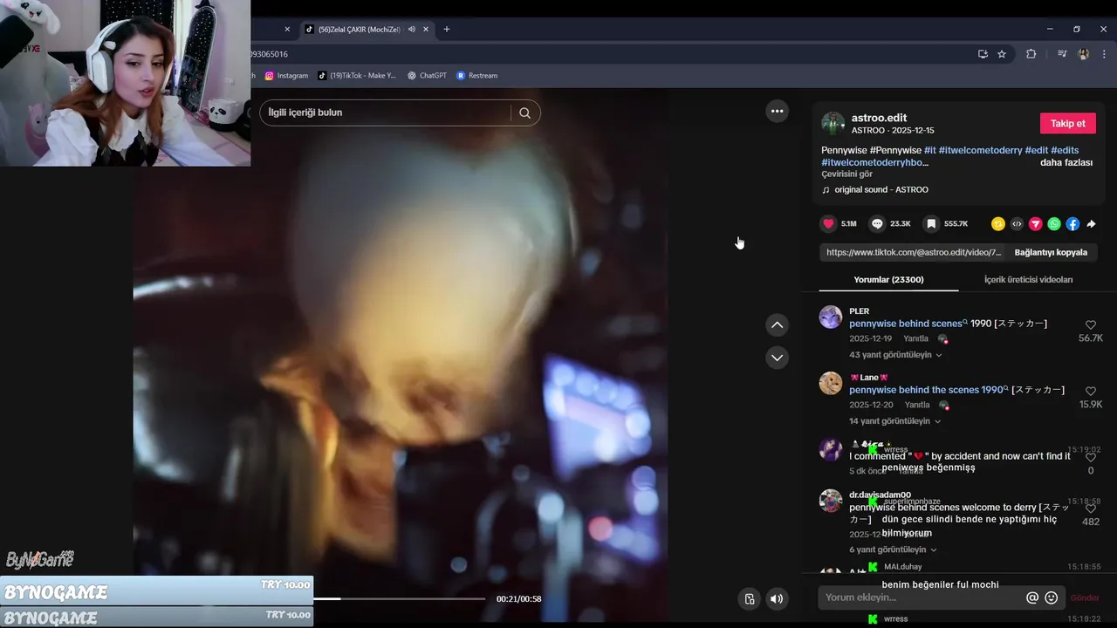Get the embed code icon
1117x628 pixels.
tap(1017, 224)
